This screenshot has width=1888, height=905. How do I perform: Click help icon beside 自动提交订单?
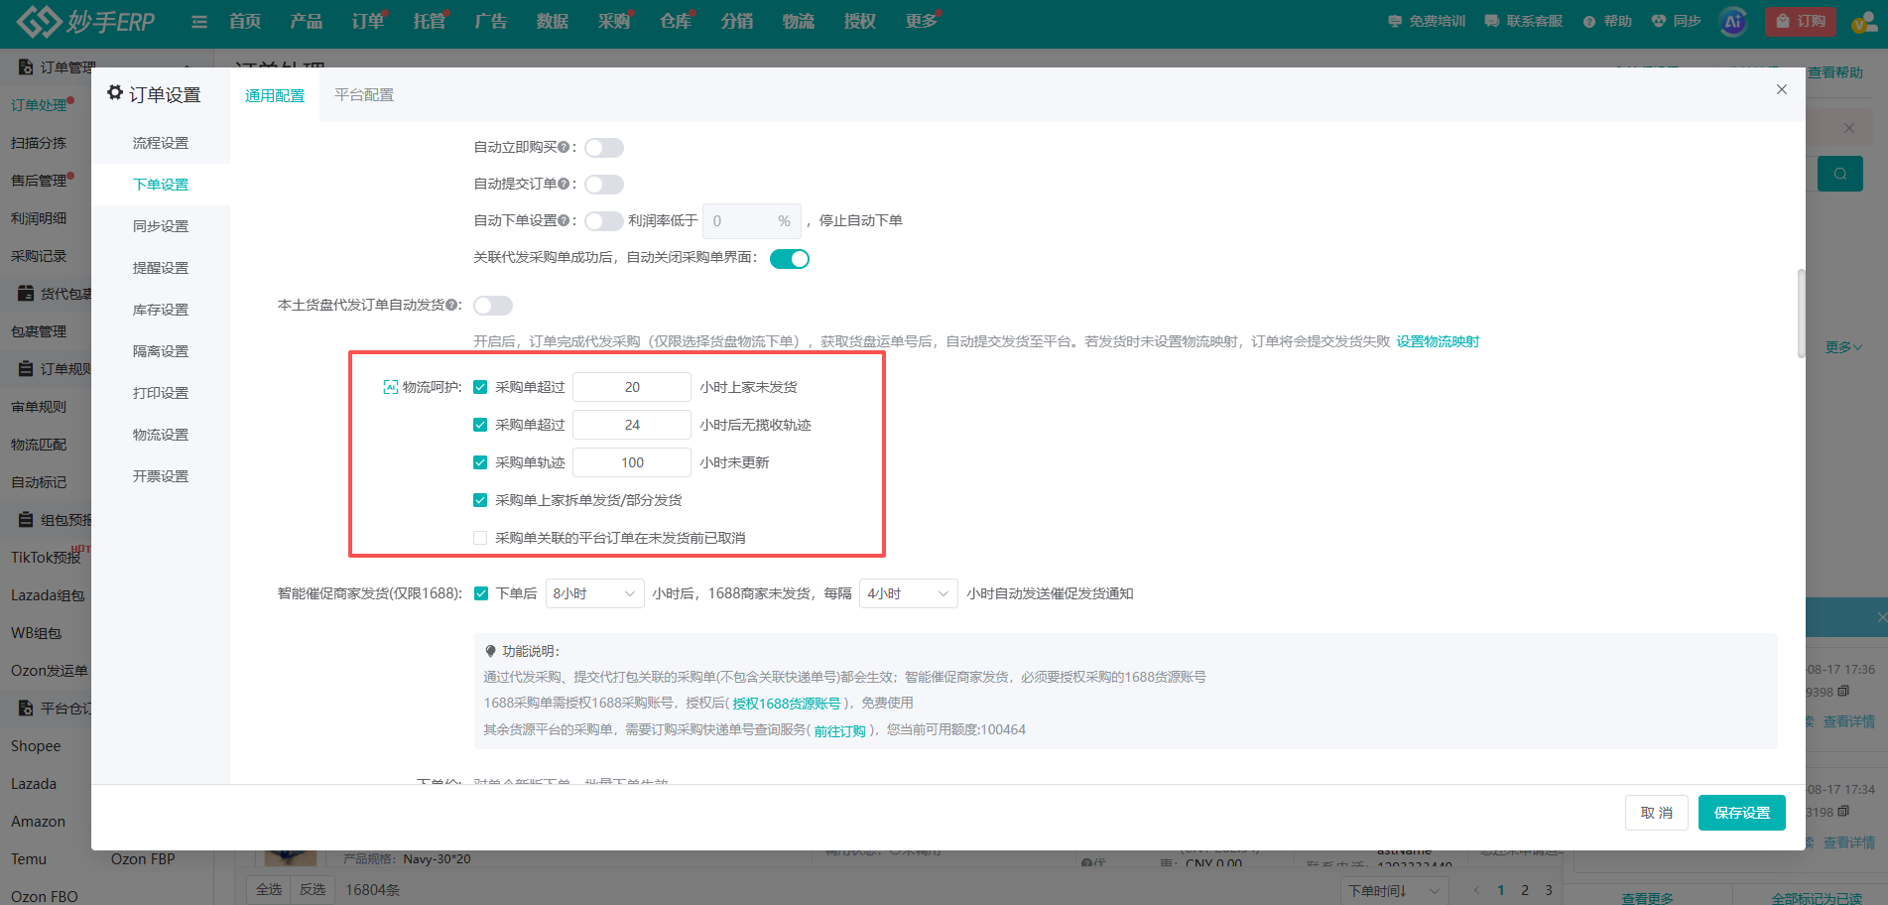[564, 185]
